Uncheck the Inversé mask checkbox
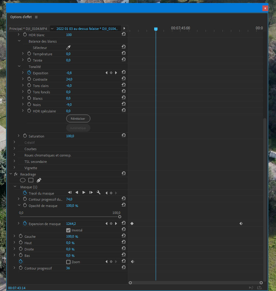Viewport: 276px width, 291px height. [x=68, y=230]
